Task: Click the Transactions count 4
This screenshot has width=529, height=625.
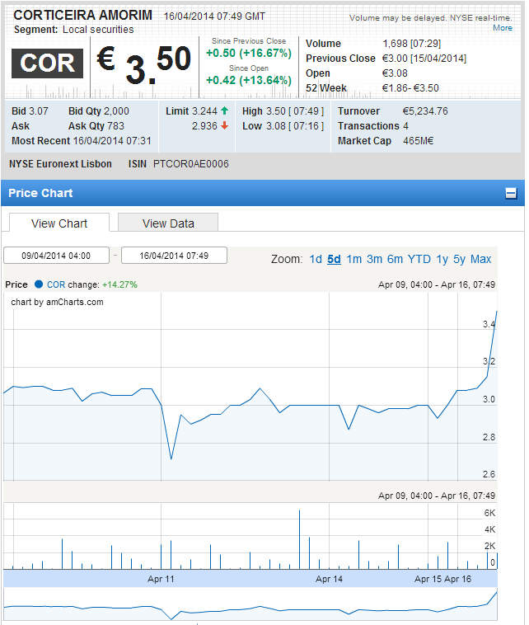Action: [x=405, y=126]
